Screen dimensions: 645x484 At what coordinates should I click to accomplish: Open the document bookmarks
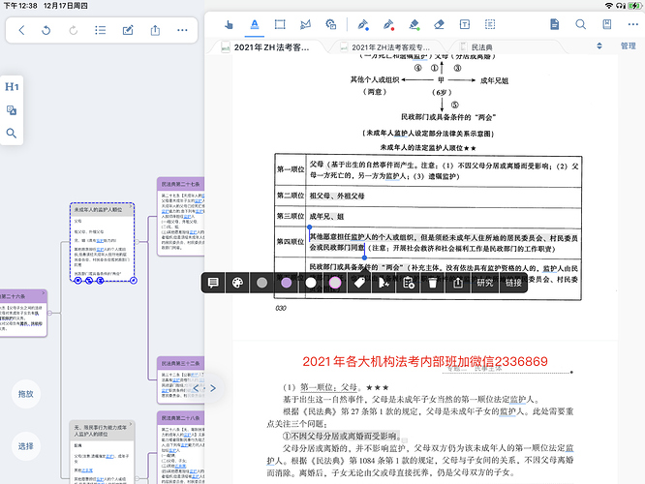tap(606, 24)
